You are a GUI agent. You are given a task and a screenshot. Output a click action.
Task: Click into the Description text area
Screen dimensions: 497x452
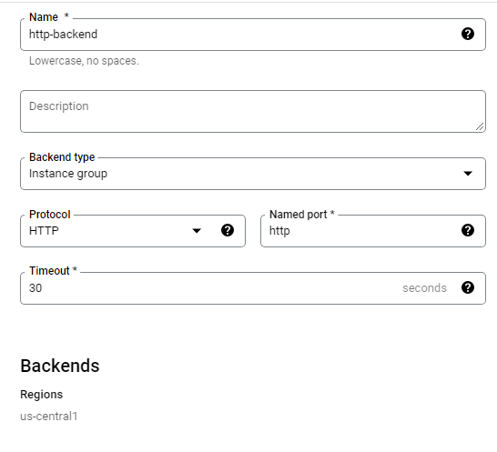tap(253, 111)
